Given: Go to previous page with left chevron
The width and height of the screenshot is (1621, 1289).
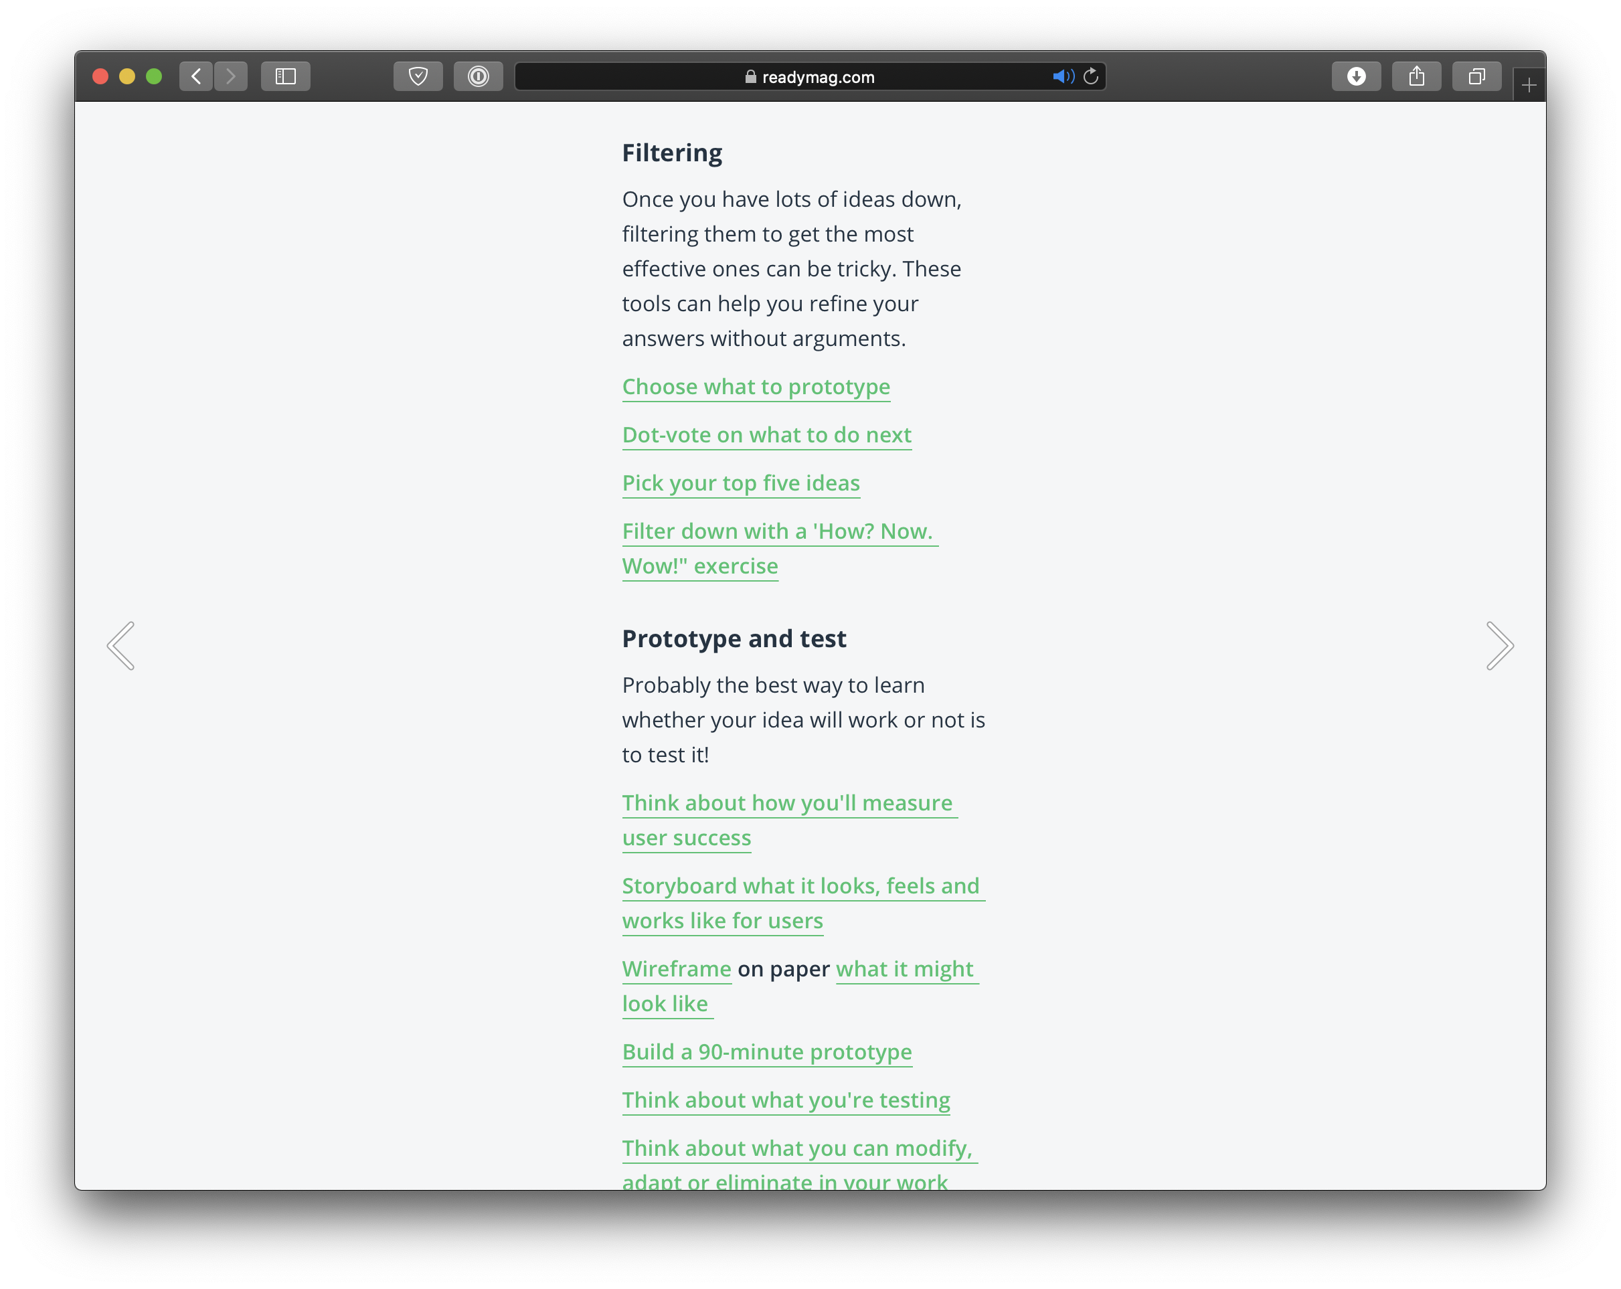Looking at the screenshot, I should pyautogui.click(x=121, y=645).
